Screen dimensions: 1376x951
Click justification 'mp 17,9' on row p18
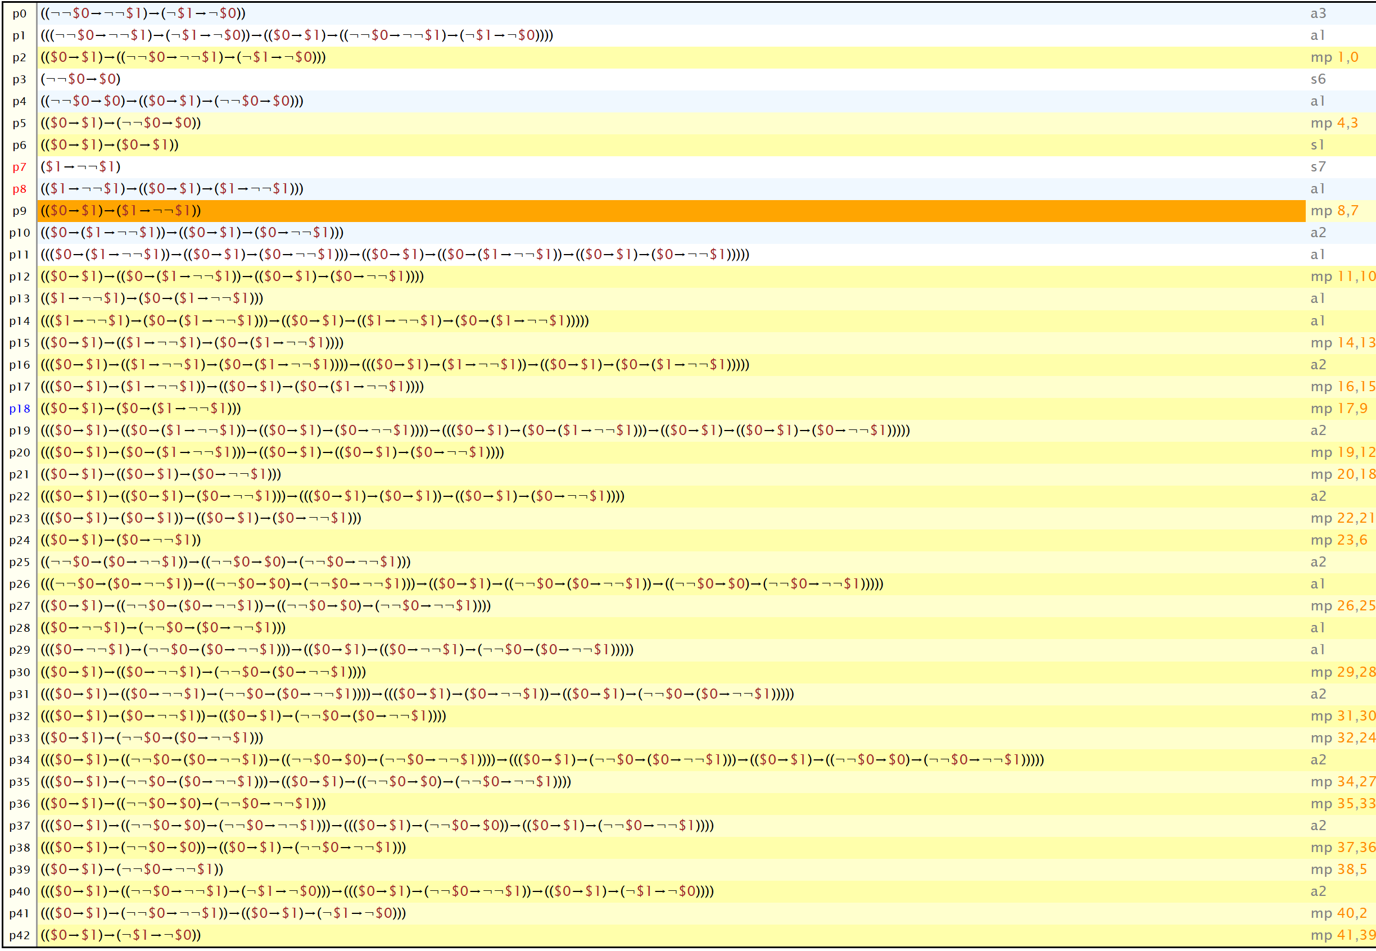[x=1338, y=409]
